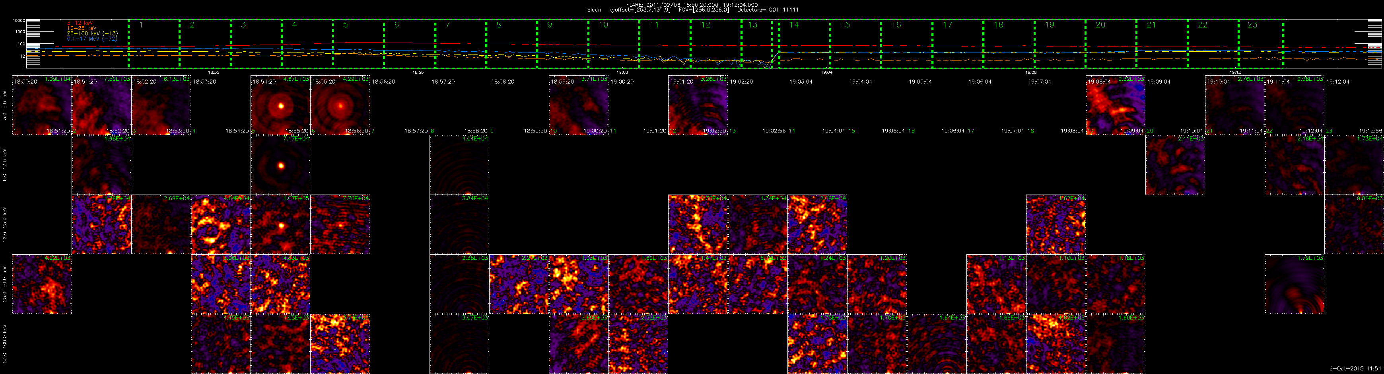Image resolution: width=1384 pixels, height=374 pixels.
Task: Click the '7.47E+04' peak value
Action: (296, 138)
